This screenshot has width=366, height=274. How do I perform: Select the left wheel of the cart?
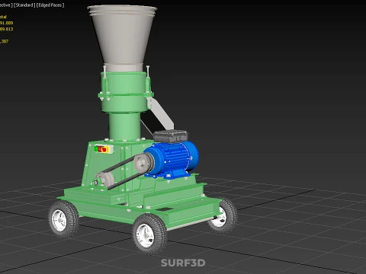pos(63,219)
